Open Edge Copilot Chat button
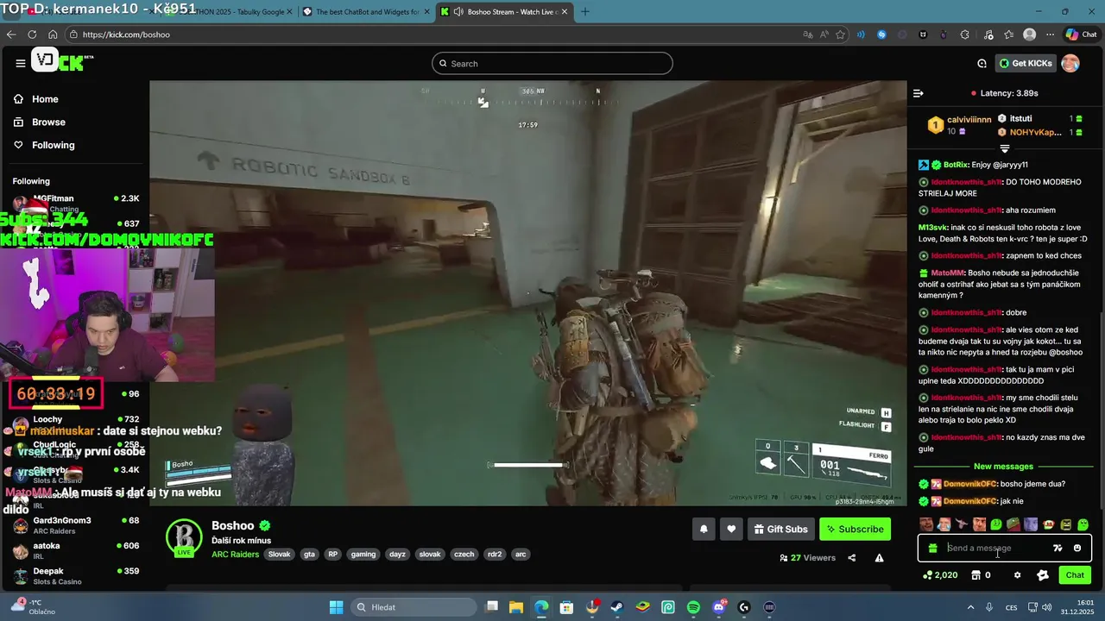Screen dimensions: 1105x621 (x=1082, y=34)
